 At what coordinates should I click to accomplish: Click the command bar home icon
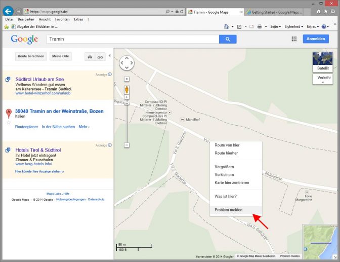tap(226, 27)
